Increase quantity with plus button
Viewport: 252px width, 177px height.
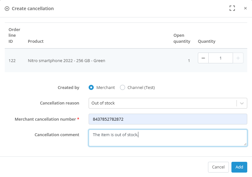tap(238, 58)
